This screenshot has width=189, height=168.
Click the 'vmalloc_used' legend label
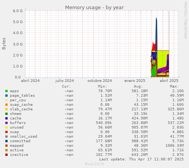pyautogui.click(x=24, y=137)
